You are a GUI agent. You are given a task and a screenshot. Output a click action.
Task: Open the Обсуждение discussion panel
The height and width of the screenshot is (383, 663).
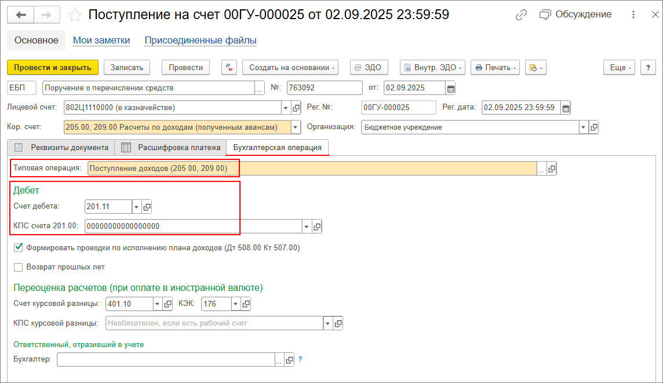click(x=575, y=14)
